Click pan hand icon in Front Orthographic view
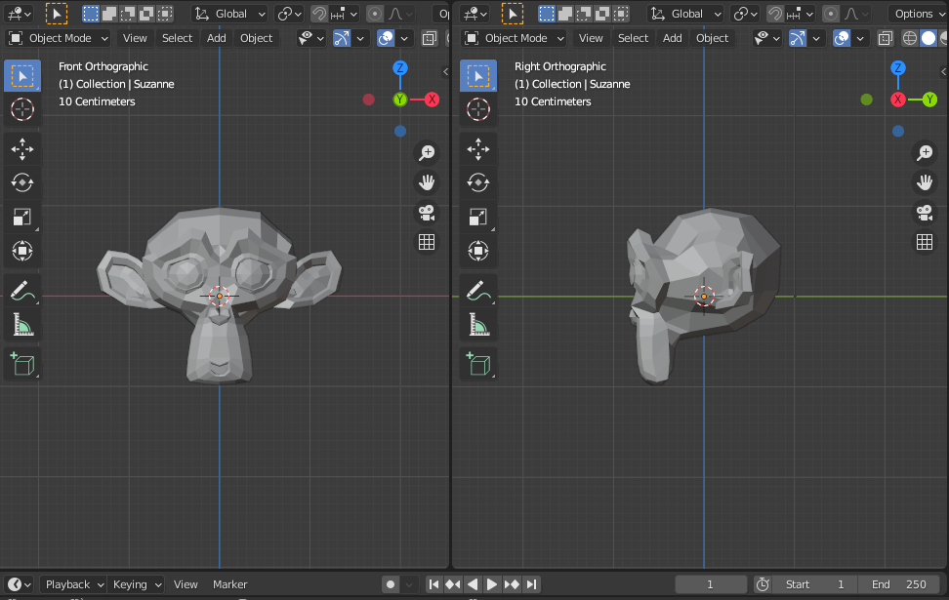This screenshot has width=949, height=600. [x=427, y=182]
